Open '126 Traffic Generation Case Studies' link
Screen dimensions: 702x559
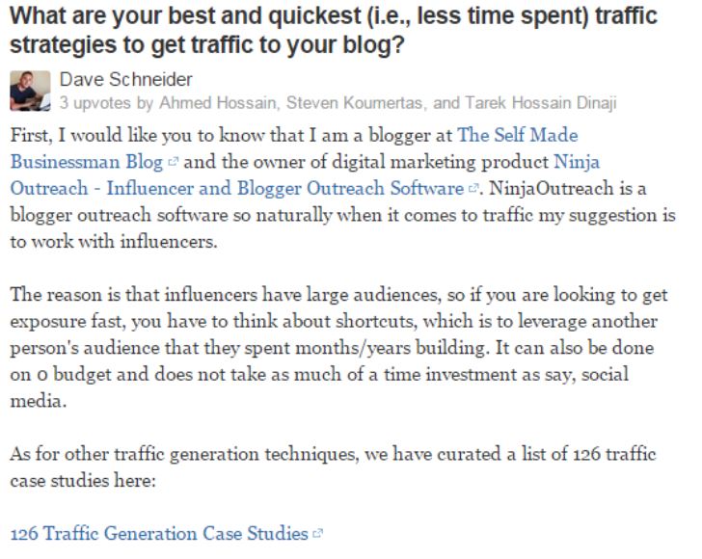click(159, 533)
